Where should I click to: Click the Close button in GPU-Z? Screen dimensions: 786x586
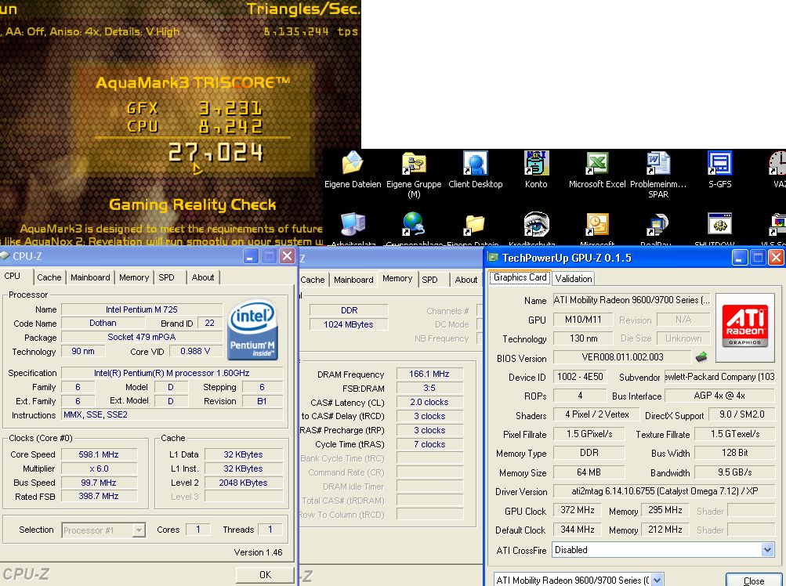753,580
